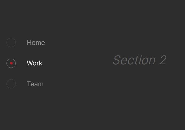
Task: Navigate to Team in the side list
Action: click(35, 84)
